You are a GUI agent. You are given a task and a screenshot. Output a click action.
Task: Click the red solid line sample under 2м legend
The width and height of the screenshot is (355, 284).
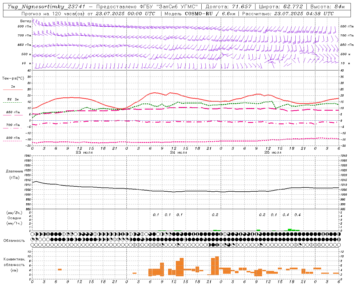(13, 90)
